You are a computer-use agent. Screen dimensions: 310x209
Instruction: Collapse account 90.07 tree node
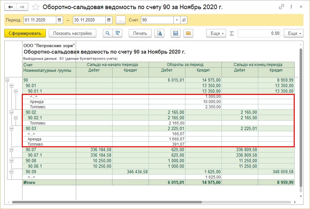click(x=11, y=150)
